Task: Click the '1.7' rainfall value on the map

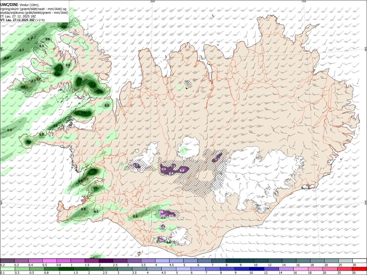Action: pyautogui.click(x=28, y=142)
